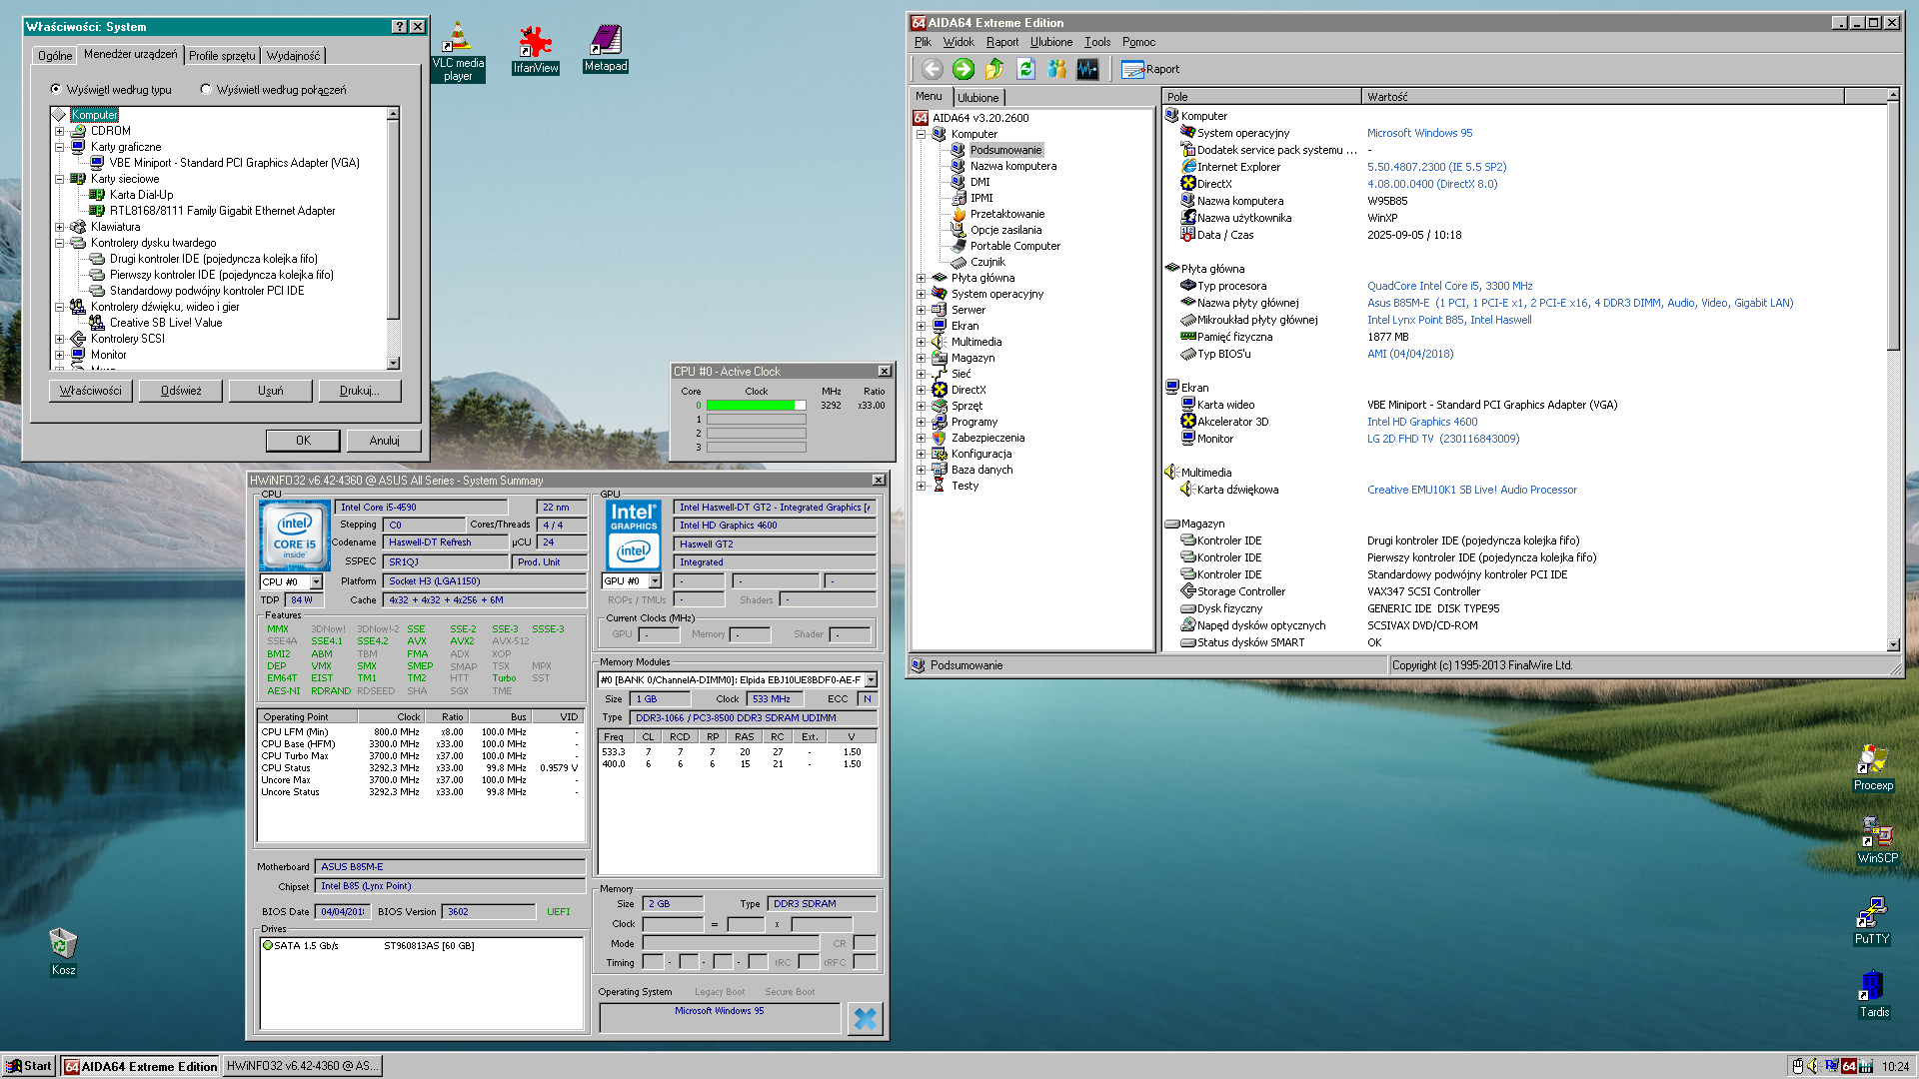Open the Users icon in AIDA64 toolbar

coord(1056,69)
